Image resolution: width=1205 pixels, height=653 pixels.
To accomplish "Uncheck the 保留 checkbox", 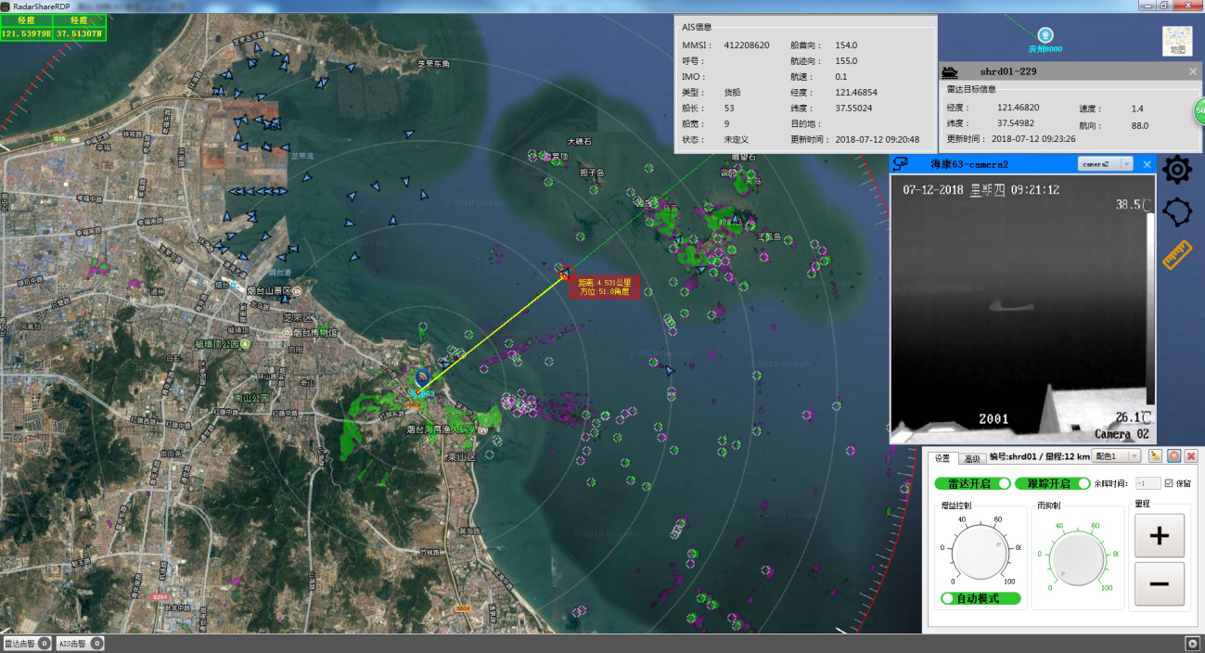I will click(1169, 483).
